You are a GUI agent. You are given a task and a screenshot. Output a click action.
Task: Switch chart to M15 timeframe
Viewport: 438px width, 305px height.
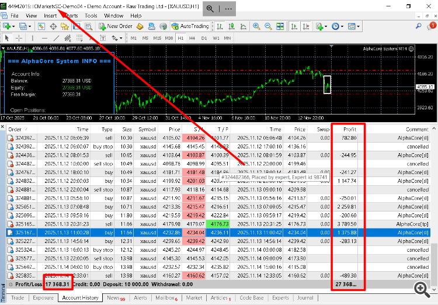coord(157,38)
